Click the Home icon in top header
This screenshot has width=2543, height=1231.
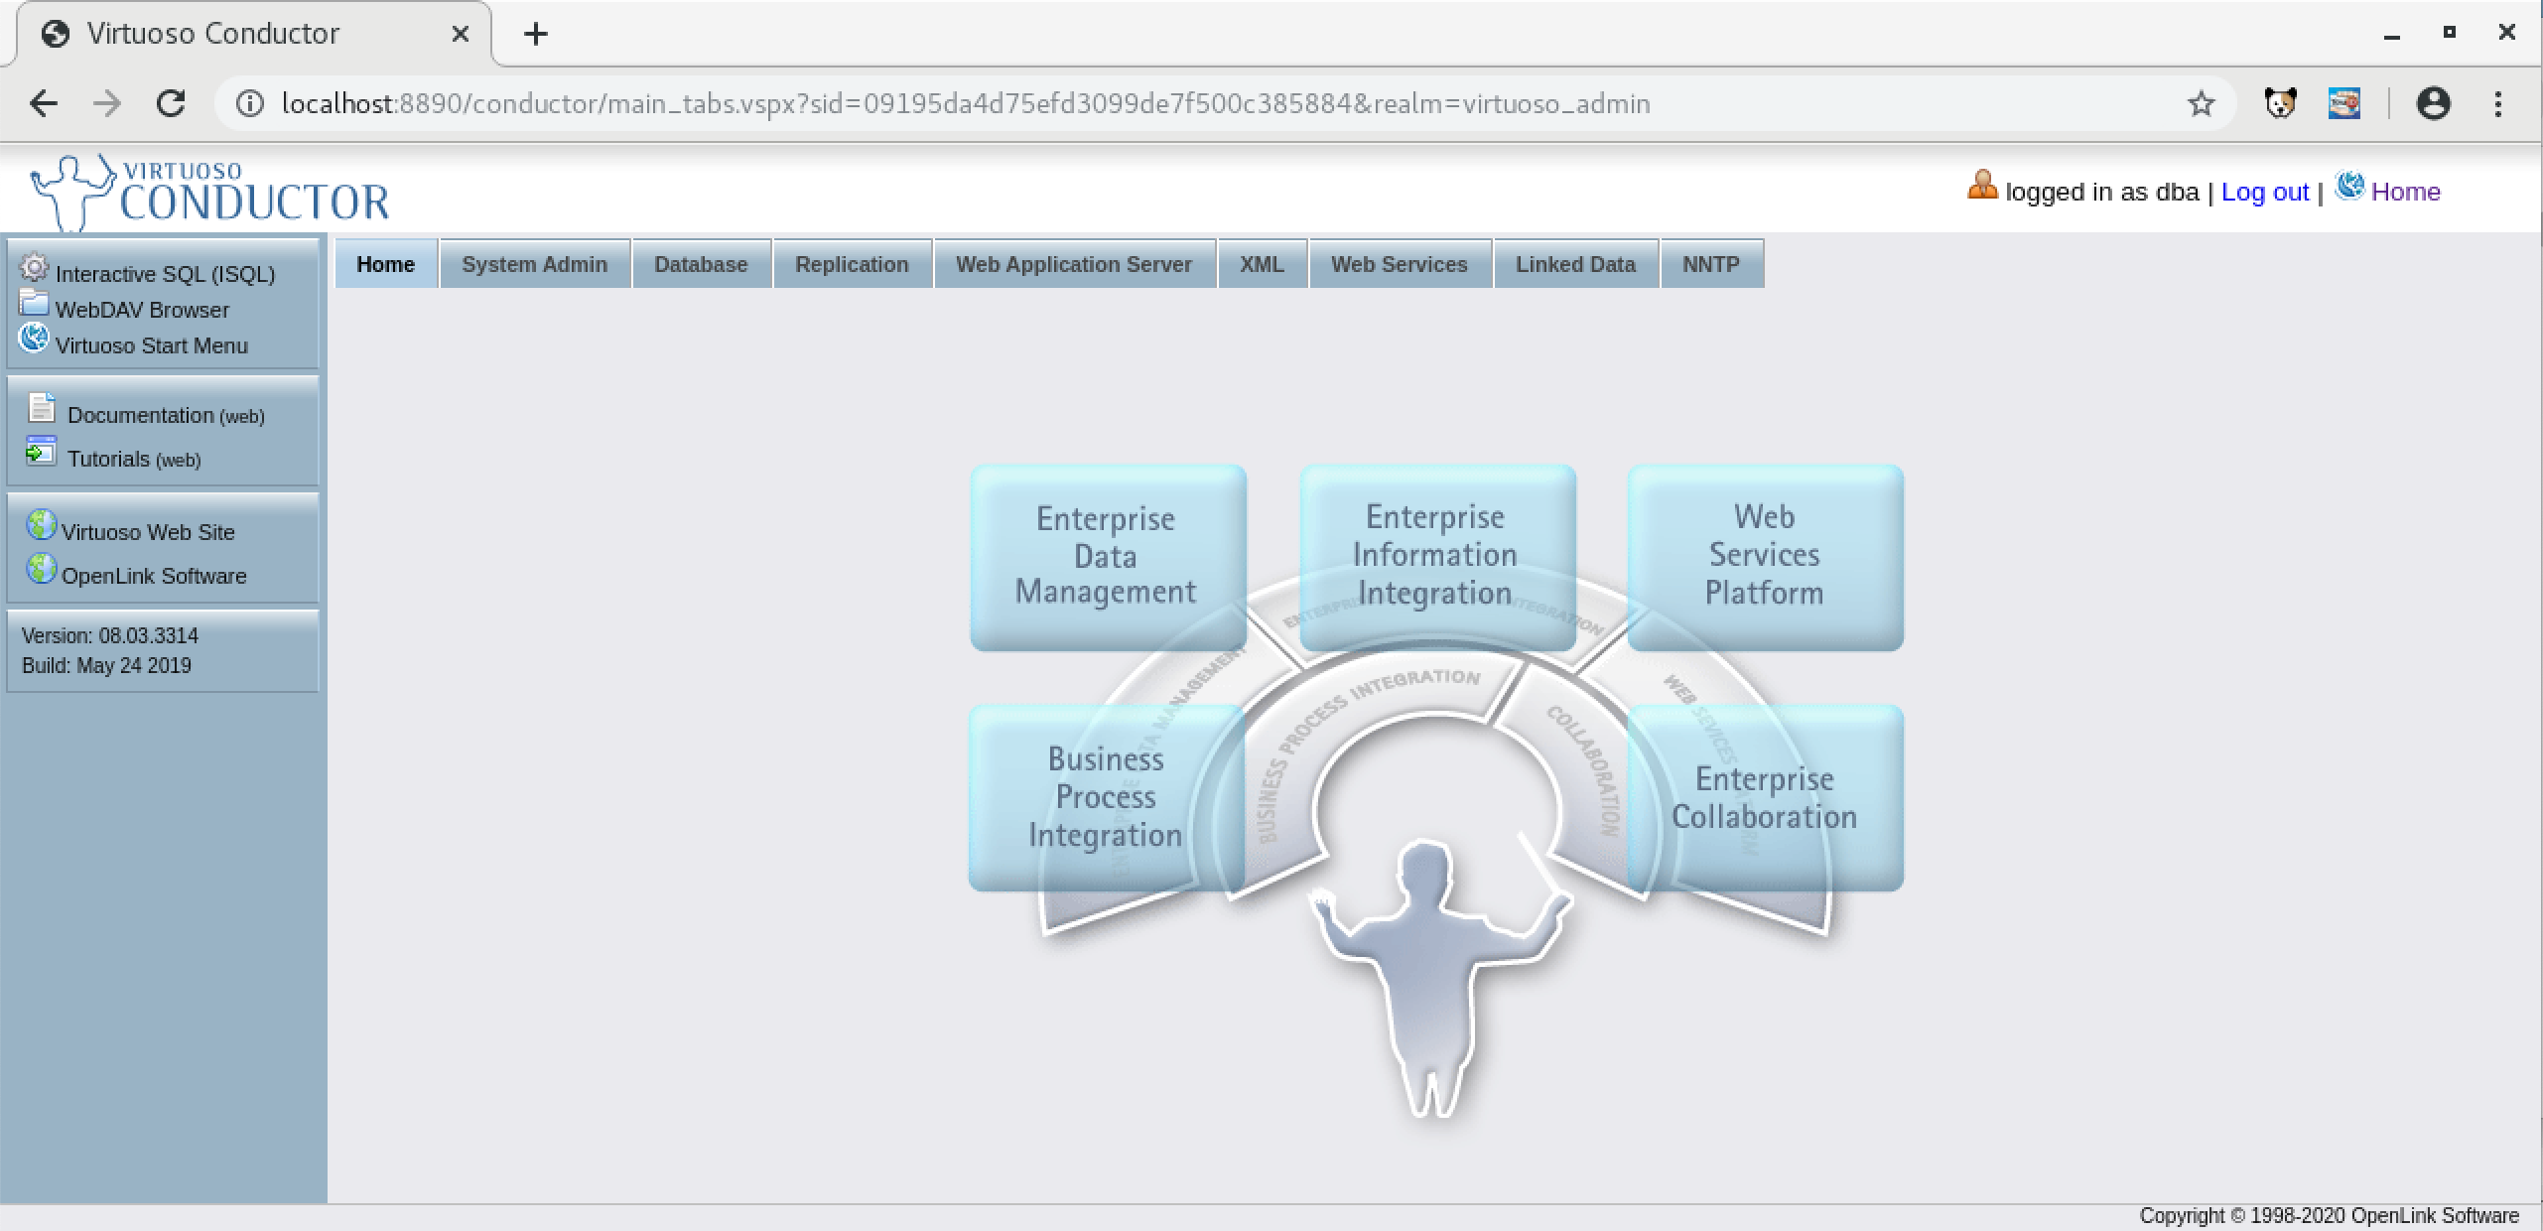2349,186
